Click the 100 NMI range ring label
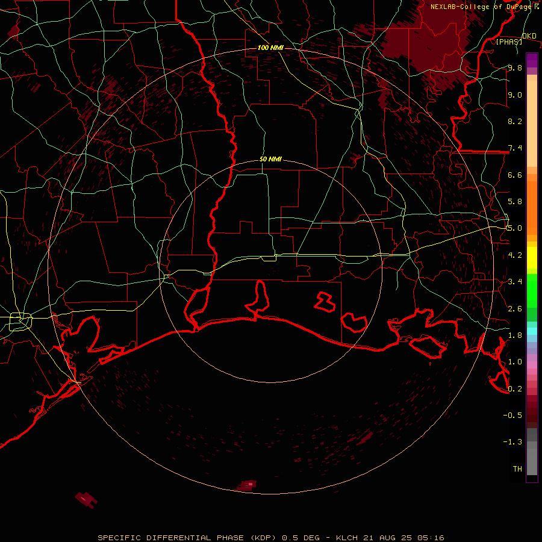 (270, 48)
